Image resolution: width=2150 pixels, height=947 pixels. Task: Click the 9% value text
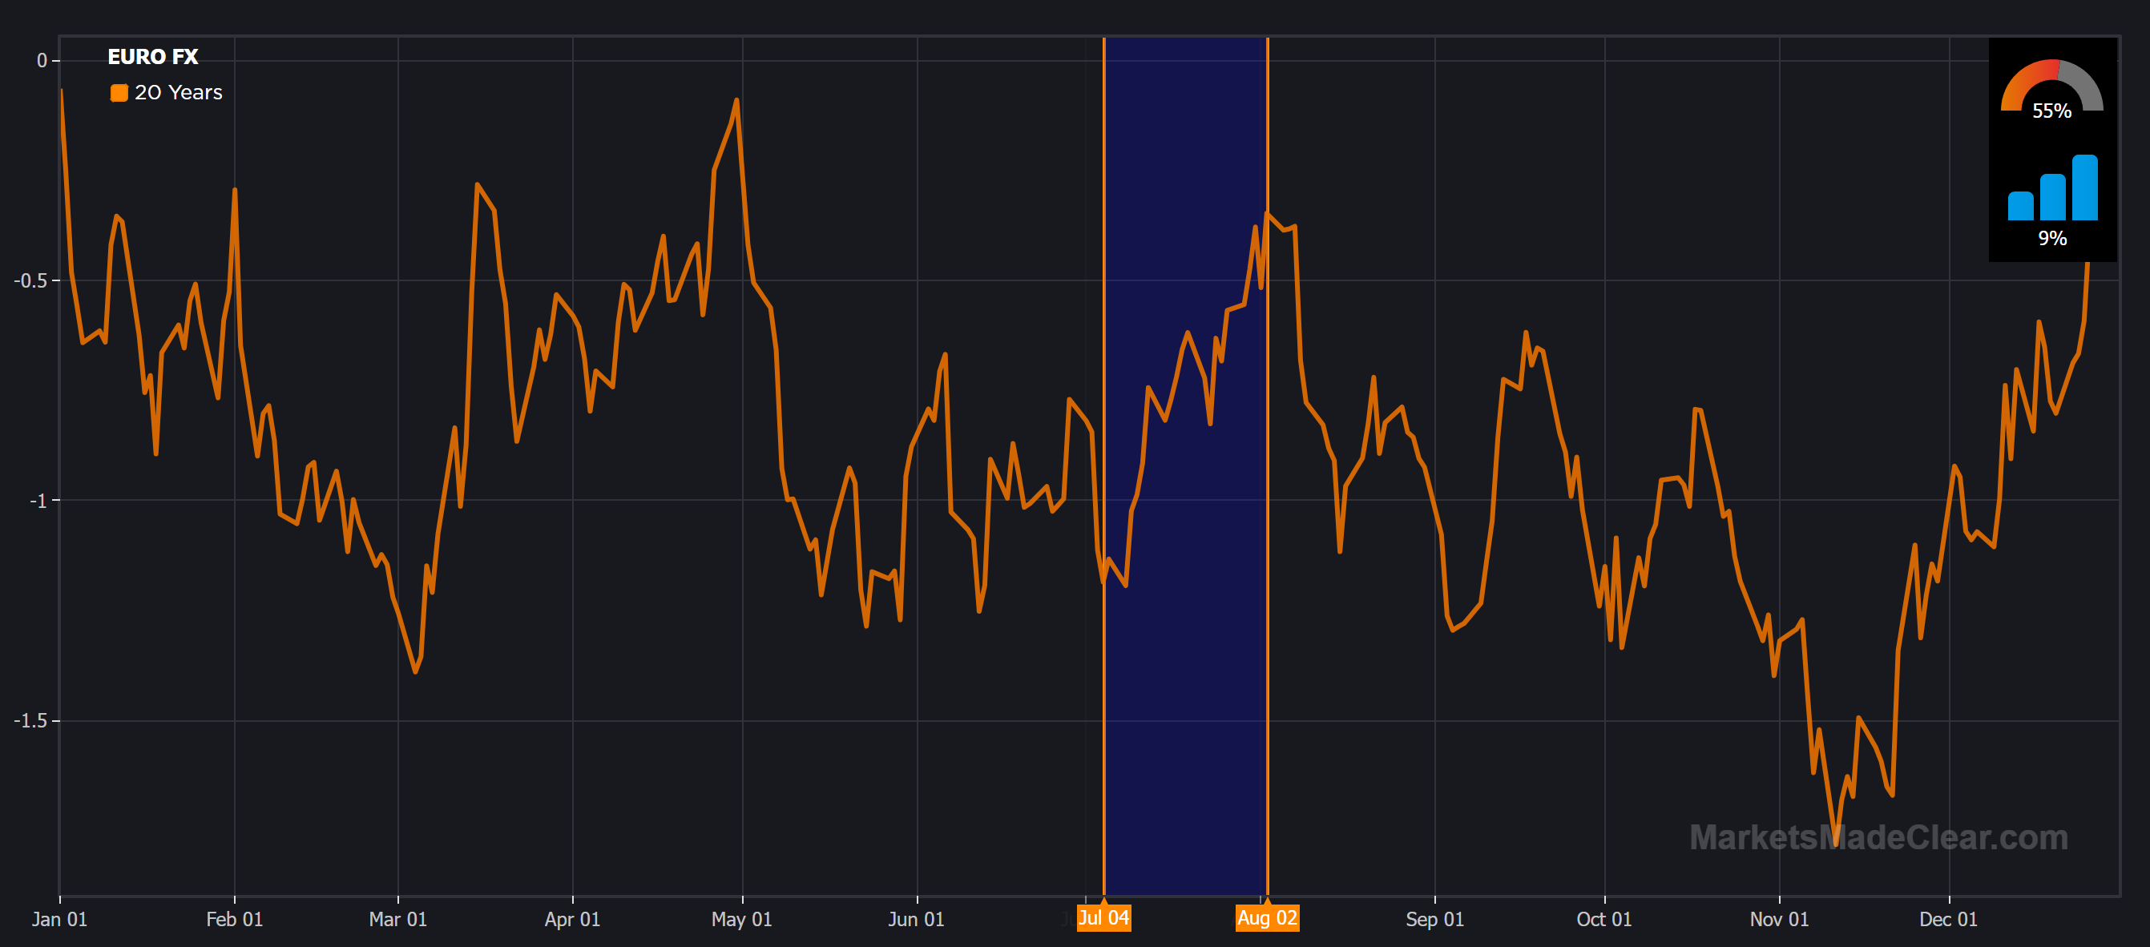pos(2052,239)
